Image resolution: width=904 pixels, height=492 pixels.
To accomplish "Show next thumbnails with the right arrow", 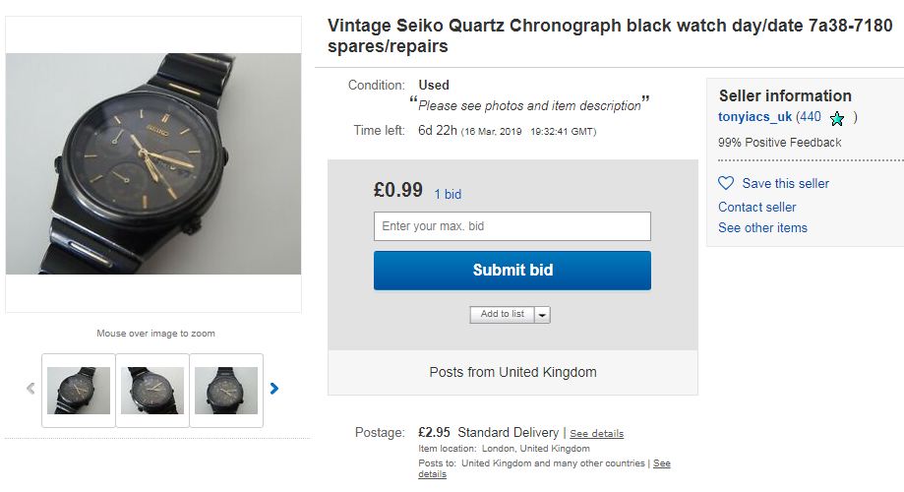I will [274, 389].
